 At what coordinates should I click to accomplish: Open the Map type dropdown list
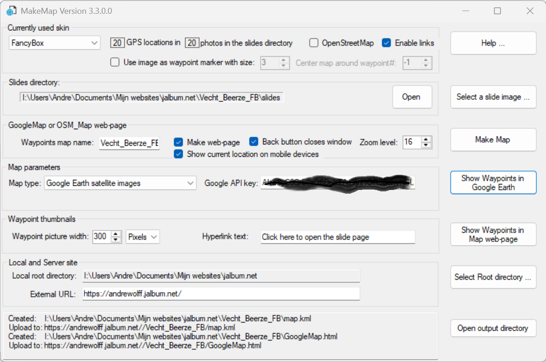(x=121, y=183)
